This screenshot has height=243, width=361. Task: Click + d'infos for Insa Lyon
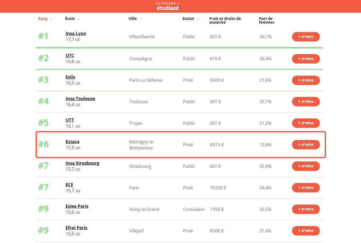[306, 37]
